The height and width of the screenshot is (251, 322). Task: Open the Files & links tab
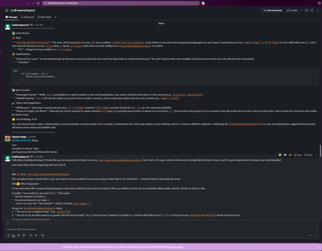coord(44,17)
